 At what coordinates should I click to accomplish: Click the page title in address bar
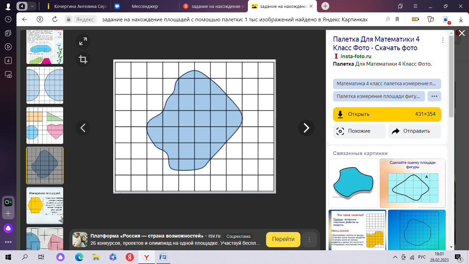[x=235, y=20]
